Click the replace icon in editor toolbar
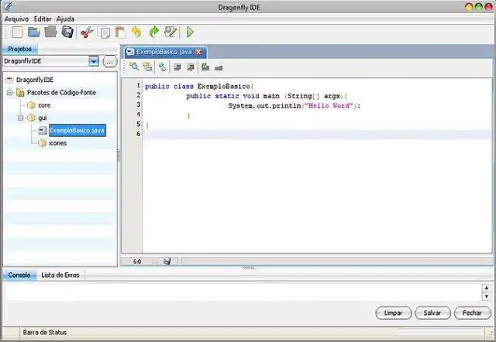Image resolution: width=496 pixels, height=342 pixels. coord(147,67)
